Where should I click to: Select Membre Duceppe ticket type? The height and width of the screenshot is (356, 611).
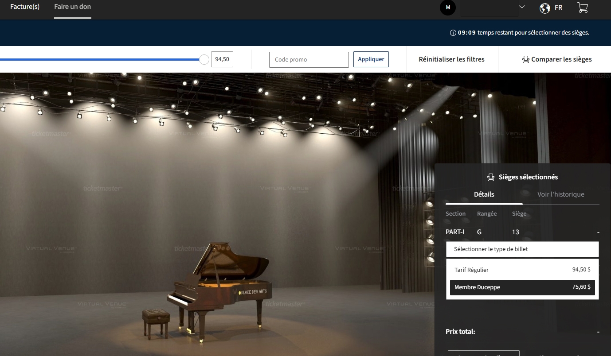tap(522, 287)
